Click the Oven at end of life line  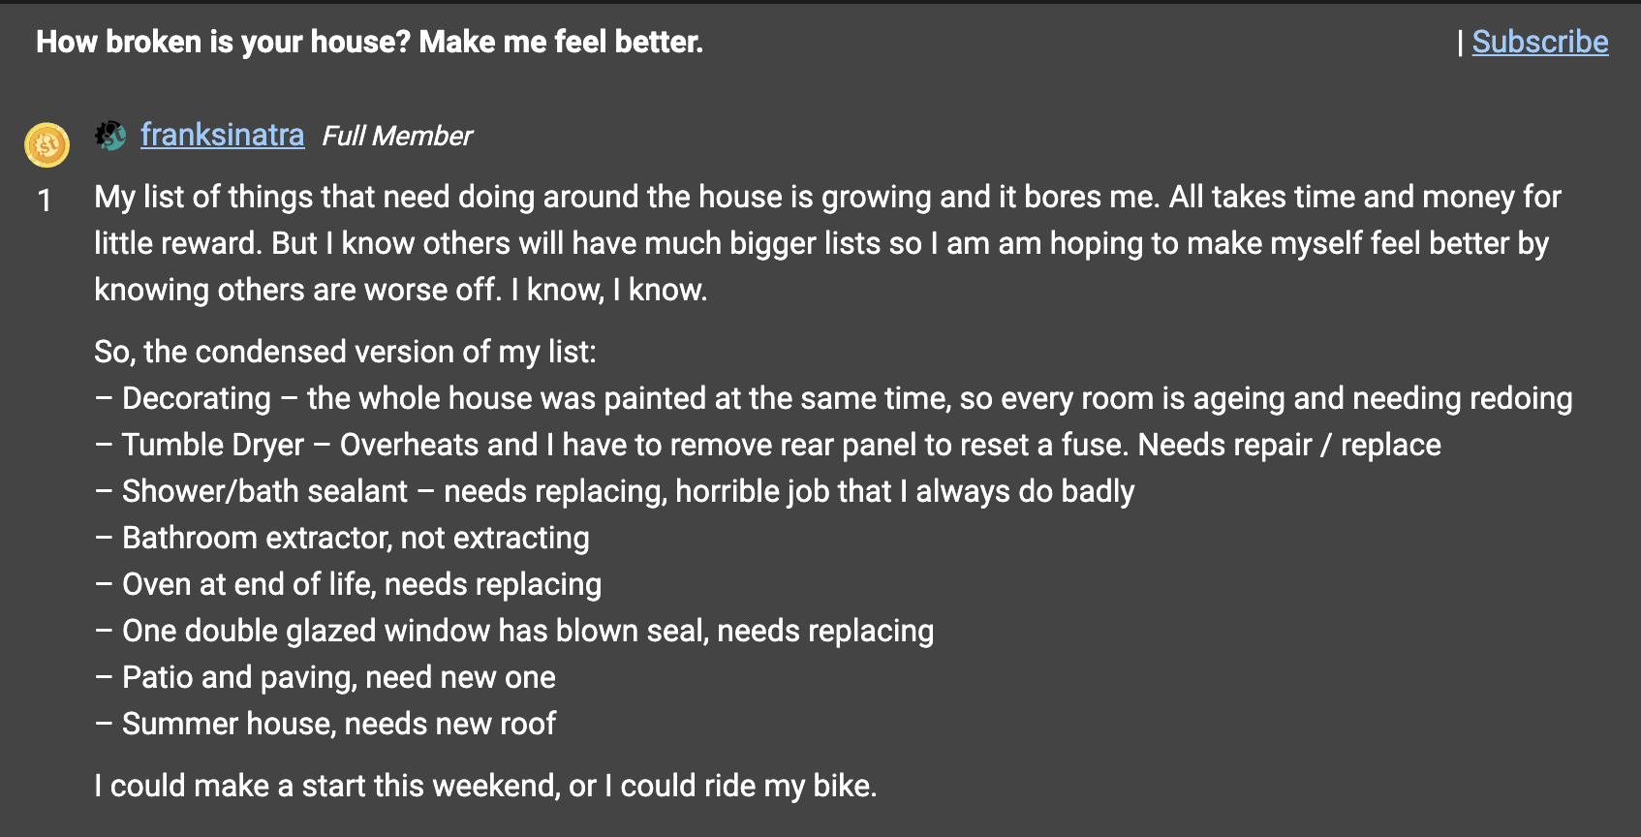(348, 584)
